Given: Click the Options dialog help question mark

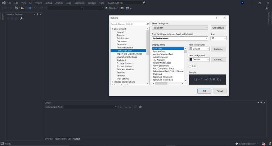Looking at the screenshot, I should click(x=216, y=18).
